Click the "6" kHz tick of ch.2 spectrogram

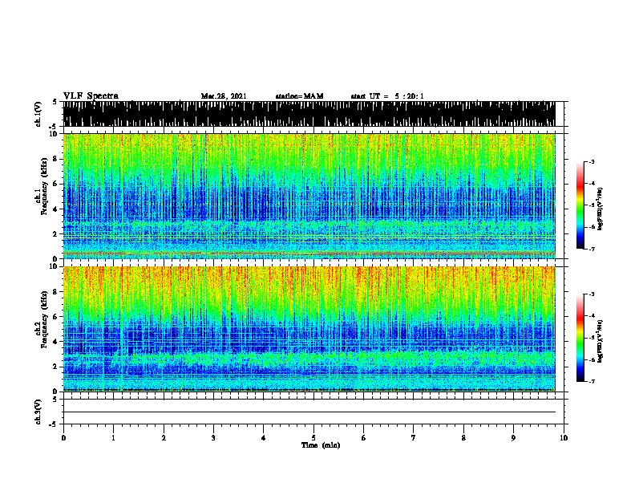coord(56,317)
